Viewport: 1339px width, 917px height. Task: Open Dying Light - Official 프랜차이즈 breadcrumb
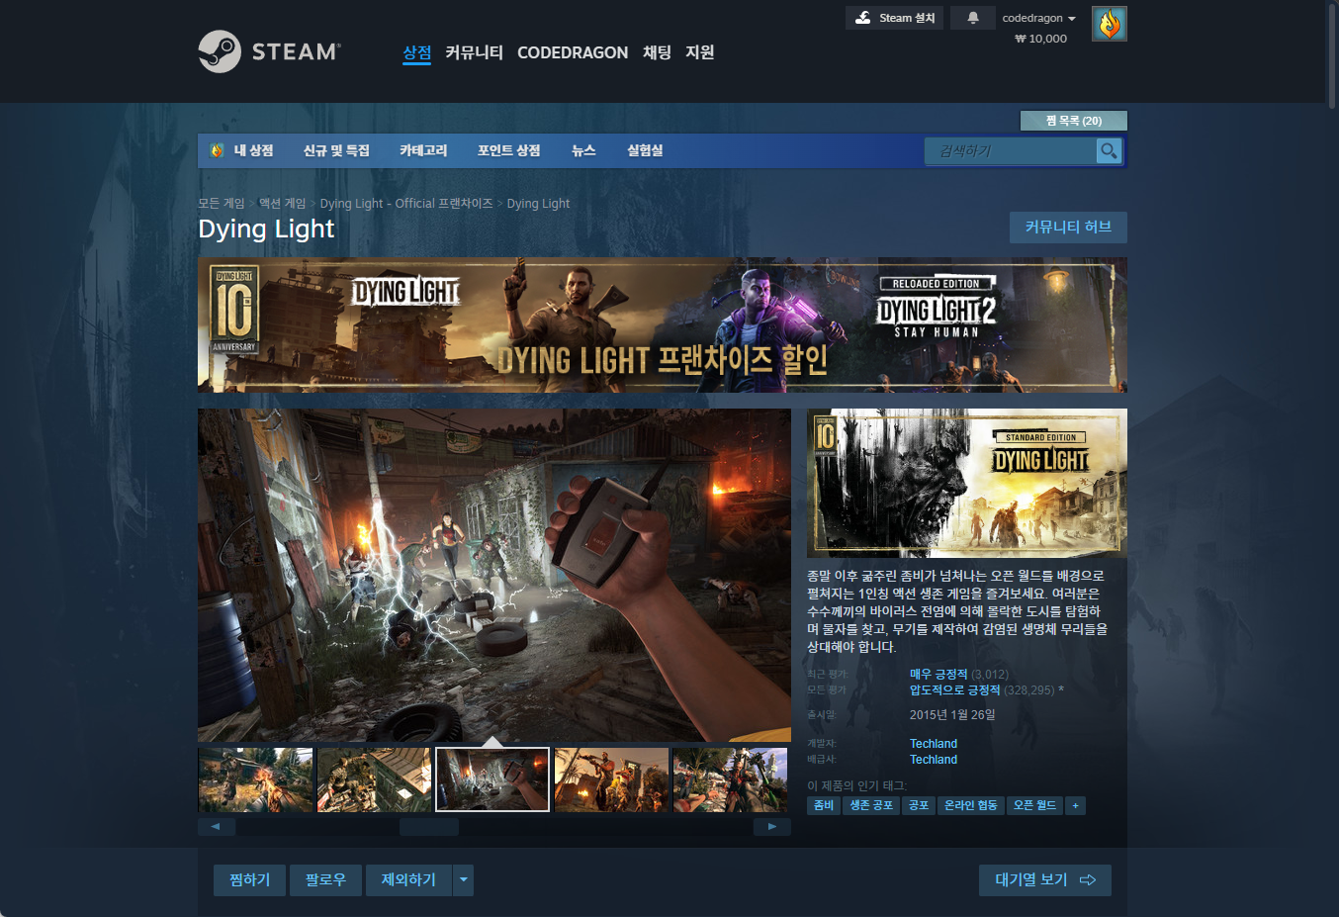(x=406, y=203)
